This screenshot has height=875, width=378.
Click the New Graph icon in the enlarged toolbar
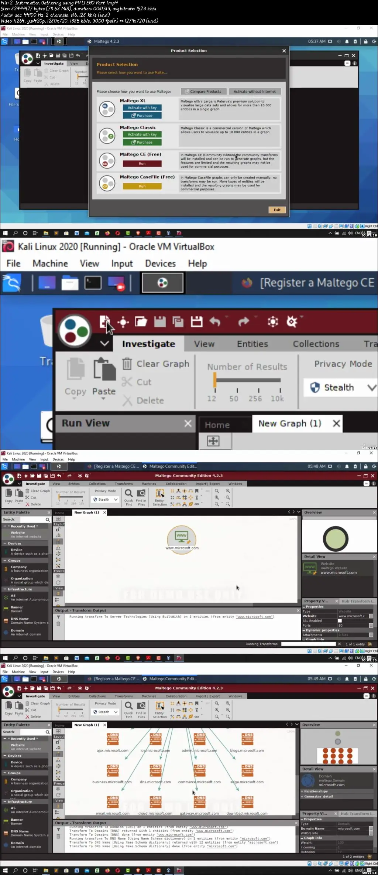(x=104, y=321)
